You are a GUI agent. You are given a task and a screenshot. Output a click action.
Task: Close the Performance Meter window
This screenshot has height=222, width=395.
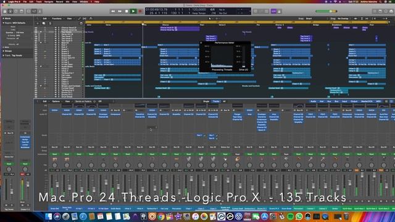point(201,43)
